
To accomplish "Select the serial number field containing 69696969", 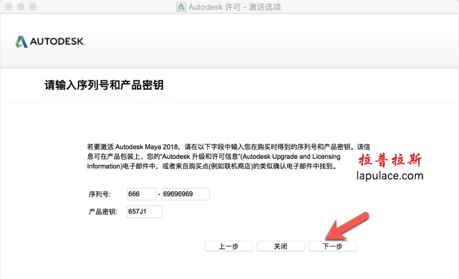I will [x=186, y=194].
